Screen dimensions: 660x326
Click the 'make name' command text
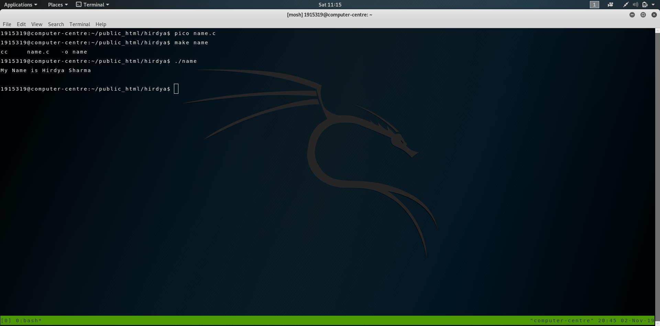click(191, 43)
